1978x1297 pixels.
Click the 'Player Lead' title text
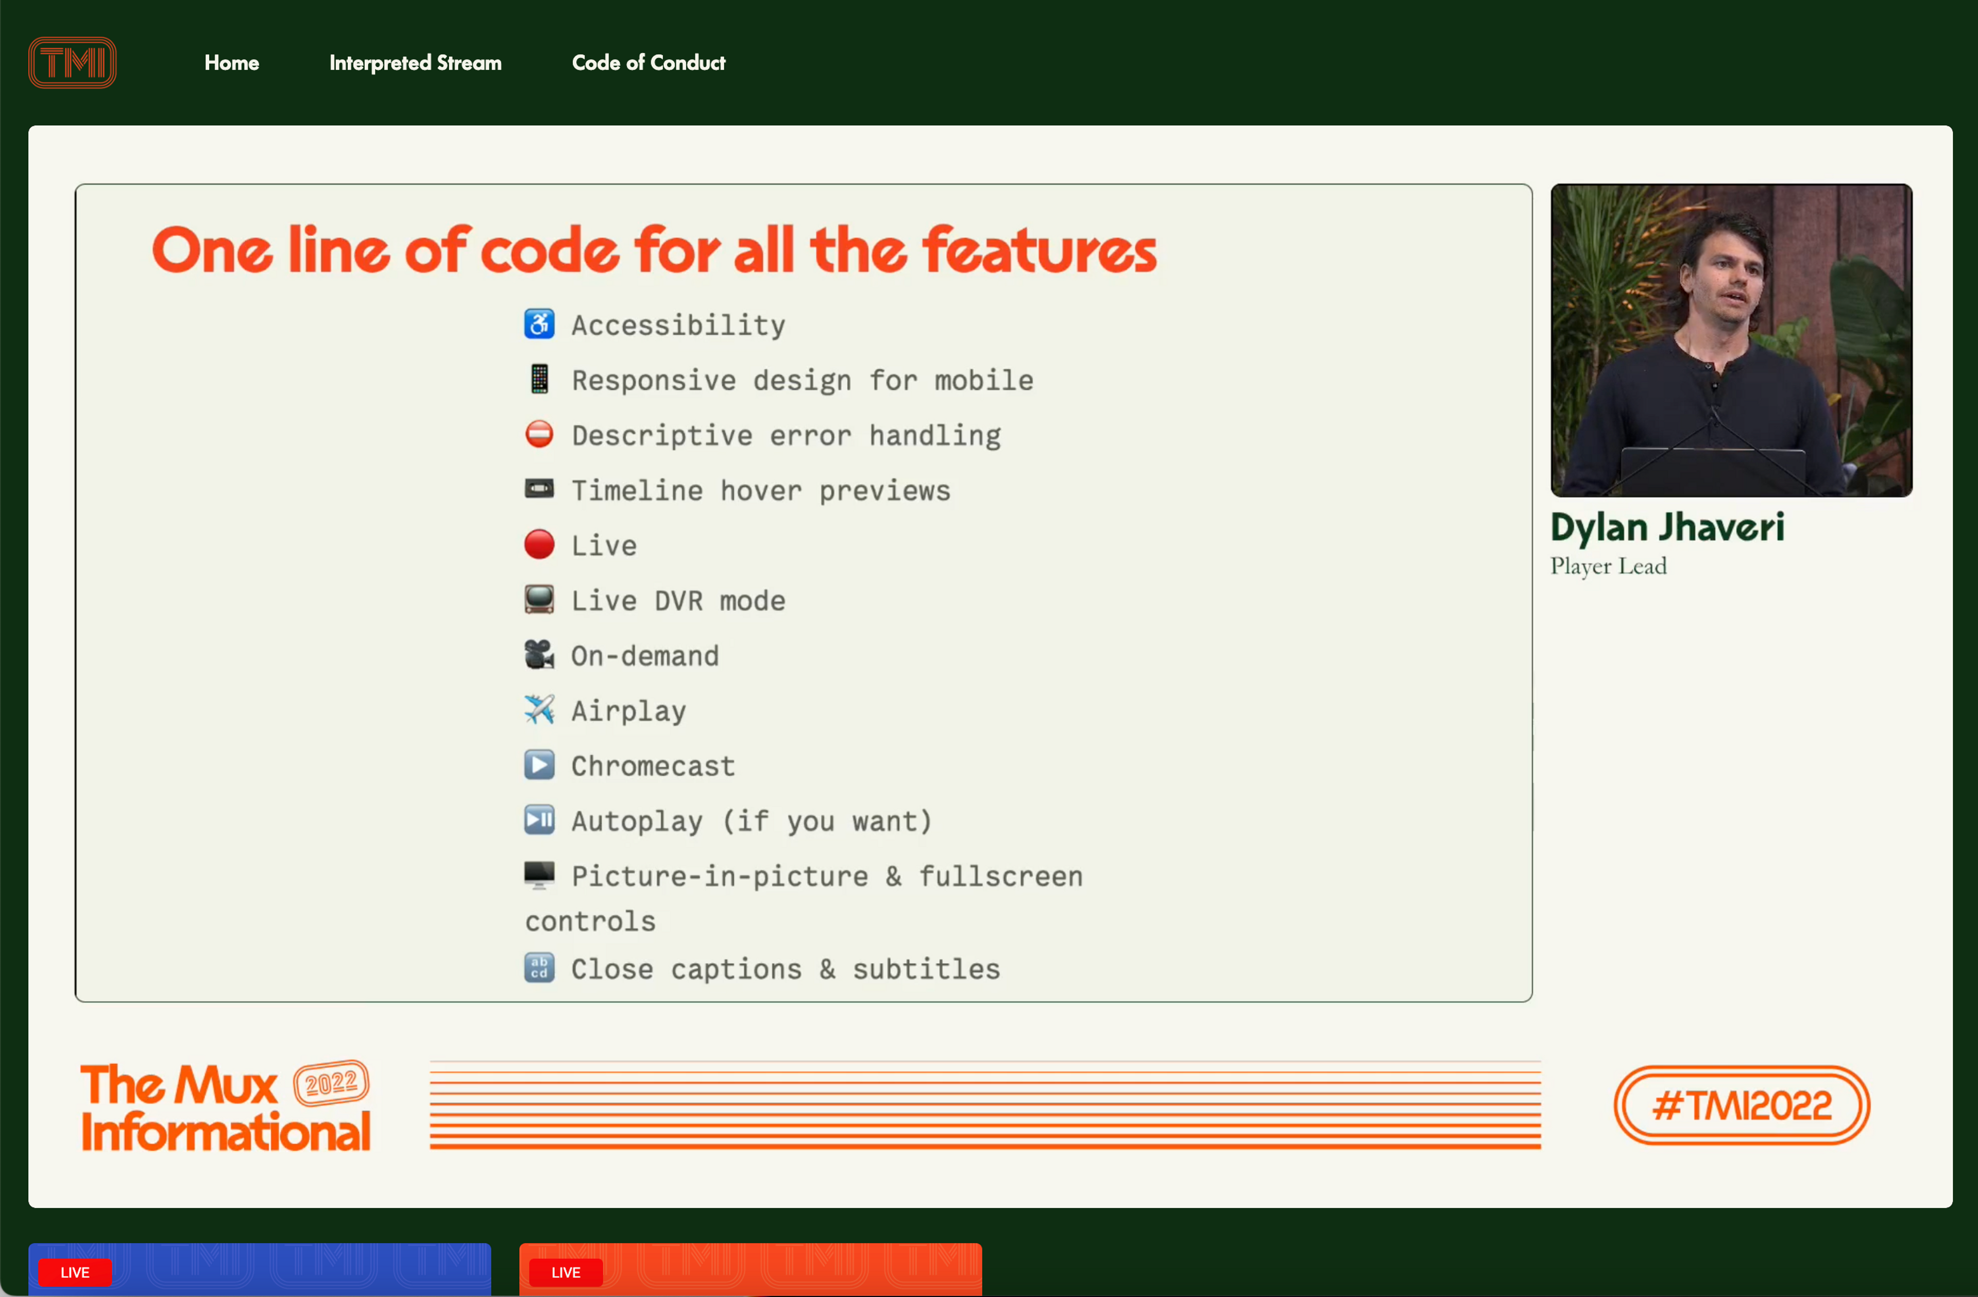(x=1608, y=566)
